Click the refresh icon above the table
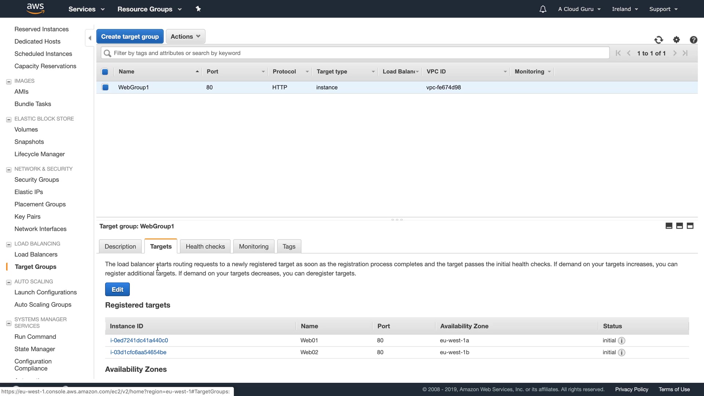The height and width of the screenshot is (396, 704). [659, 40]
